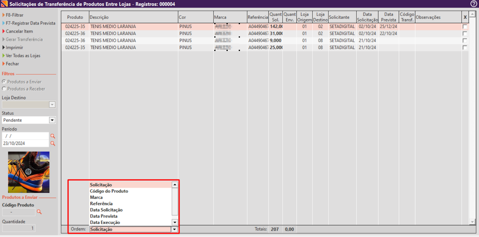Click the application logo in title bar

tap(4, 4)
